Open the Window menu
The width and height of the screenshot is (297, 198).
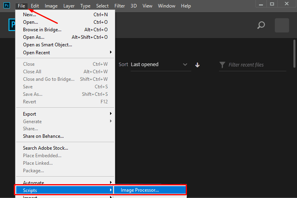tap(166, 6)
